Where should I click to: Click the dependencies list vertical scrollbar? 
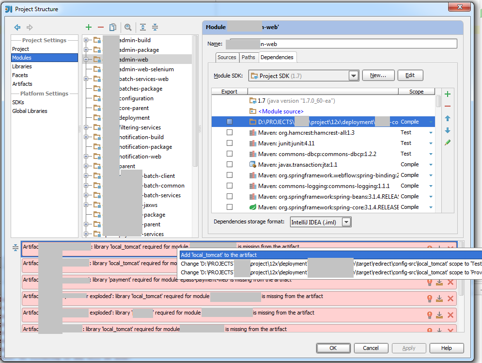pos(438,101)
